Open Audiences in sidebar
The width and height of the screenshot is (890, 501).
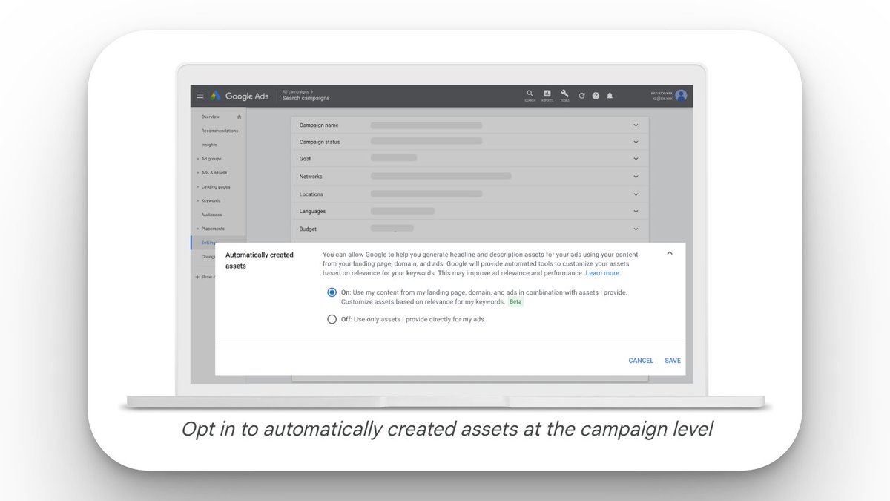coord(211,215)
